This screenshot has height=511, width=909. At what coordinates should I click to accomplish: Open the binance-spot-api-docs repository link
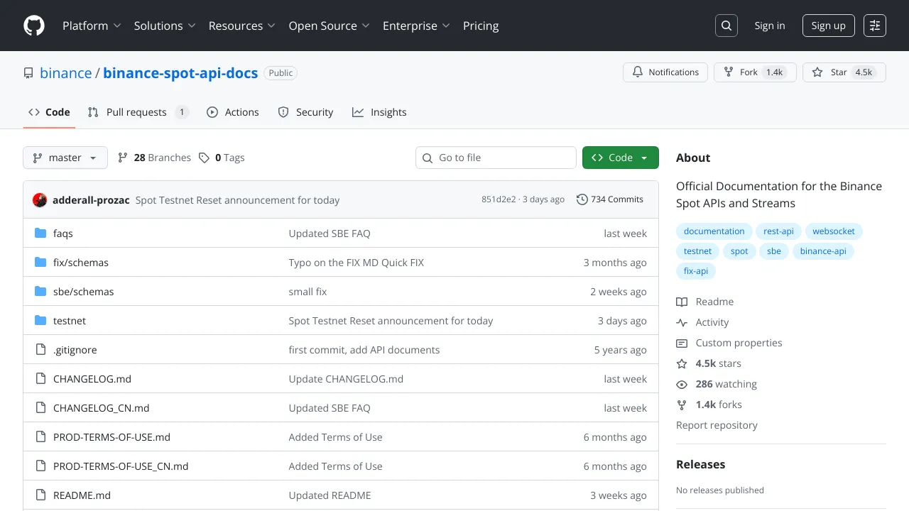[x=180, y=73]
